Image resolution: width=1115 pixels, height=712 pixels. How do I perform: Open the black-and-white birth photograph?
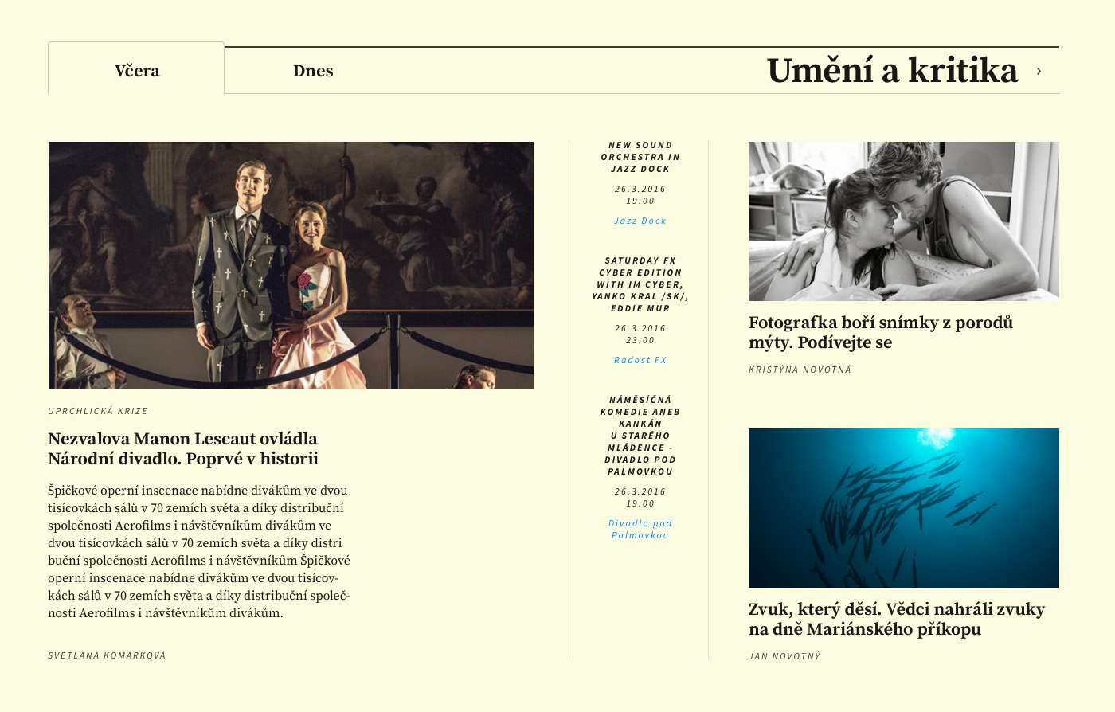903,221
